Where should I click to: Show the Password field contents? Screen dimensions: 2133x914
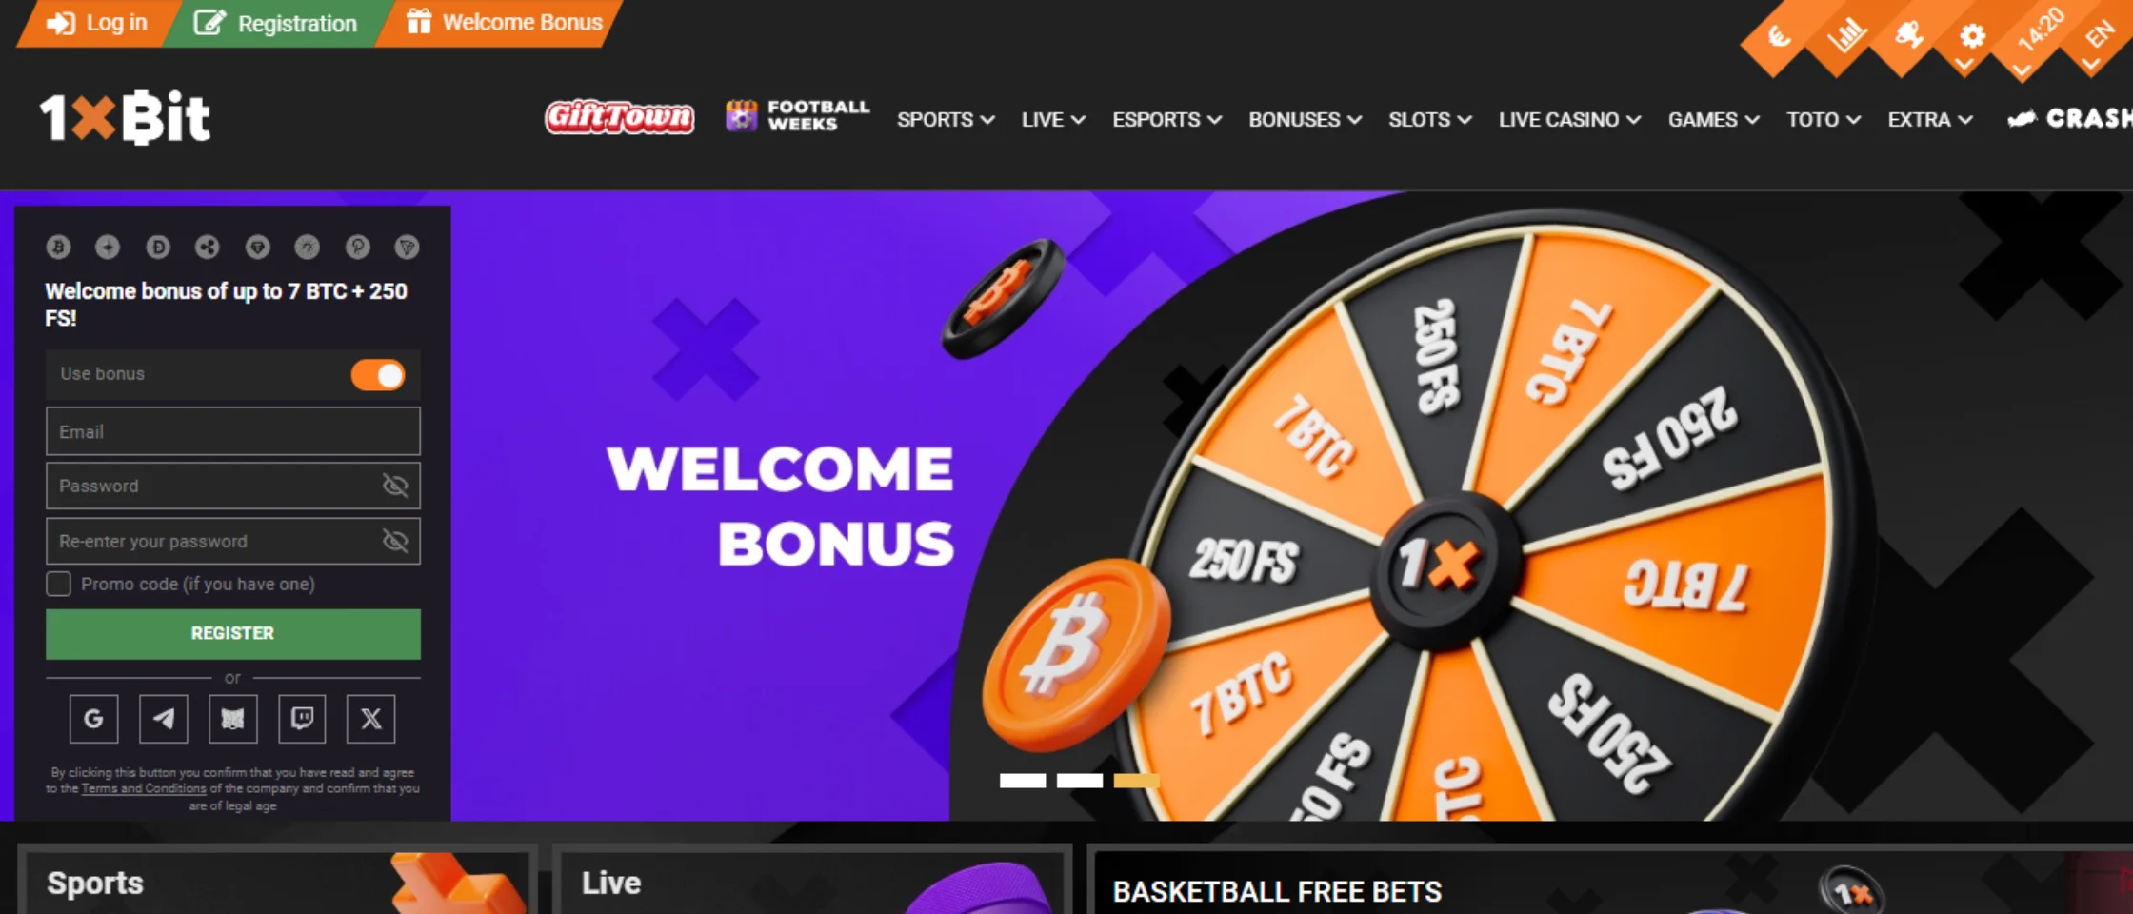coord(394,486)
